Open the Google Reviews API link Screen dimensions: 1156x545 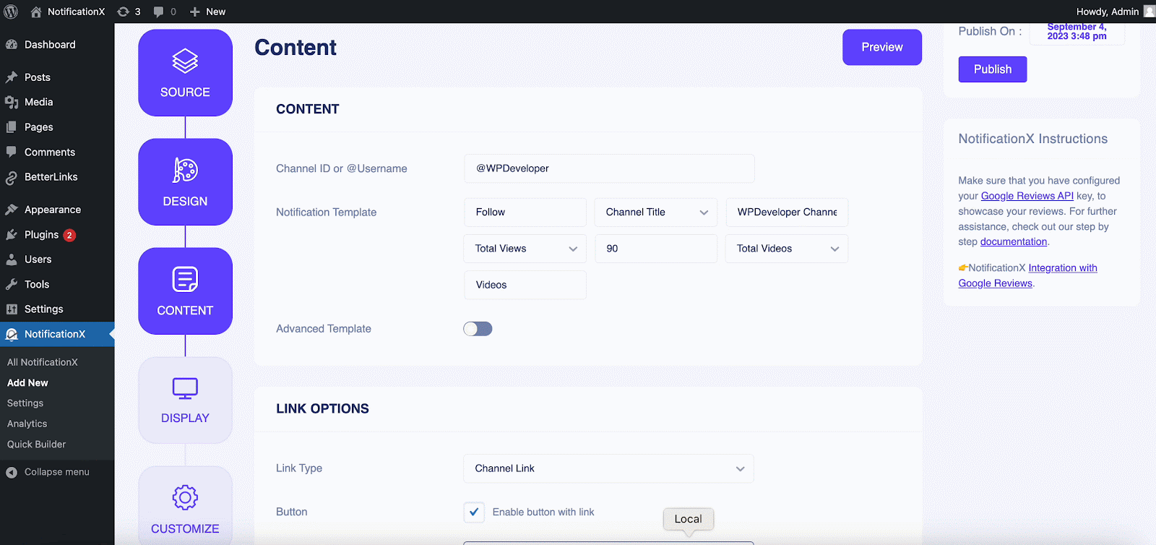click(1027, 196)
